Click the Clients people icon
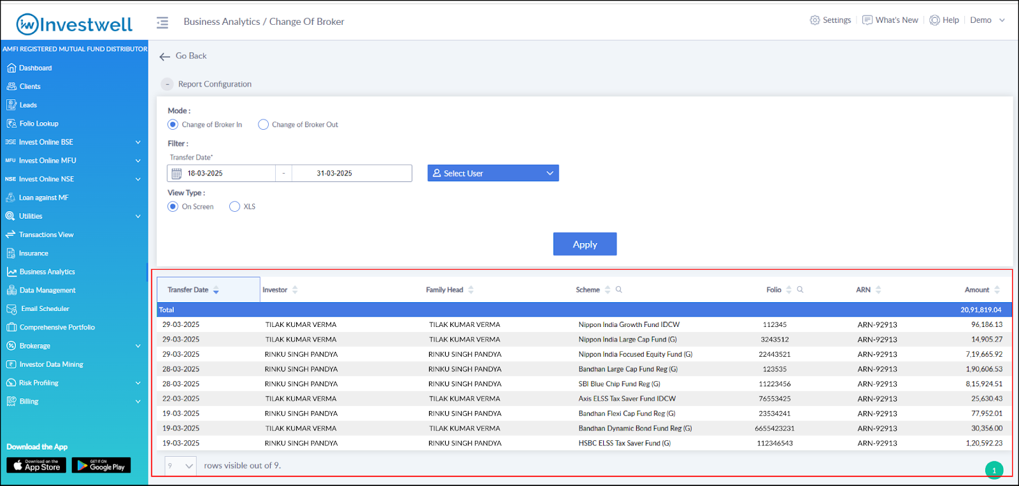The height and width of the screenshot is (486, 1019). (x=11, y=87)
